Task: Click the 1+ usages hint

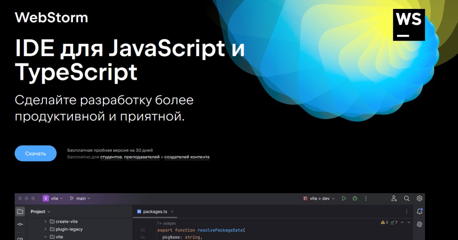Action: [x=166, y=223]
